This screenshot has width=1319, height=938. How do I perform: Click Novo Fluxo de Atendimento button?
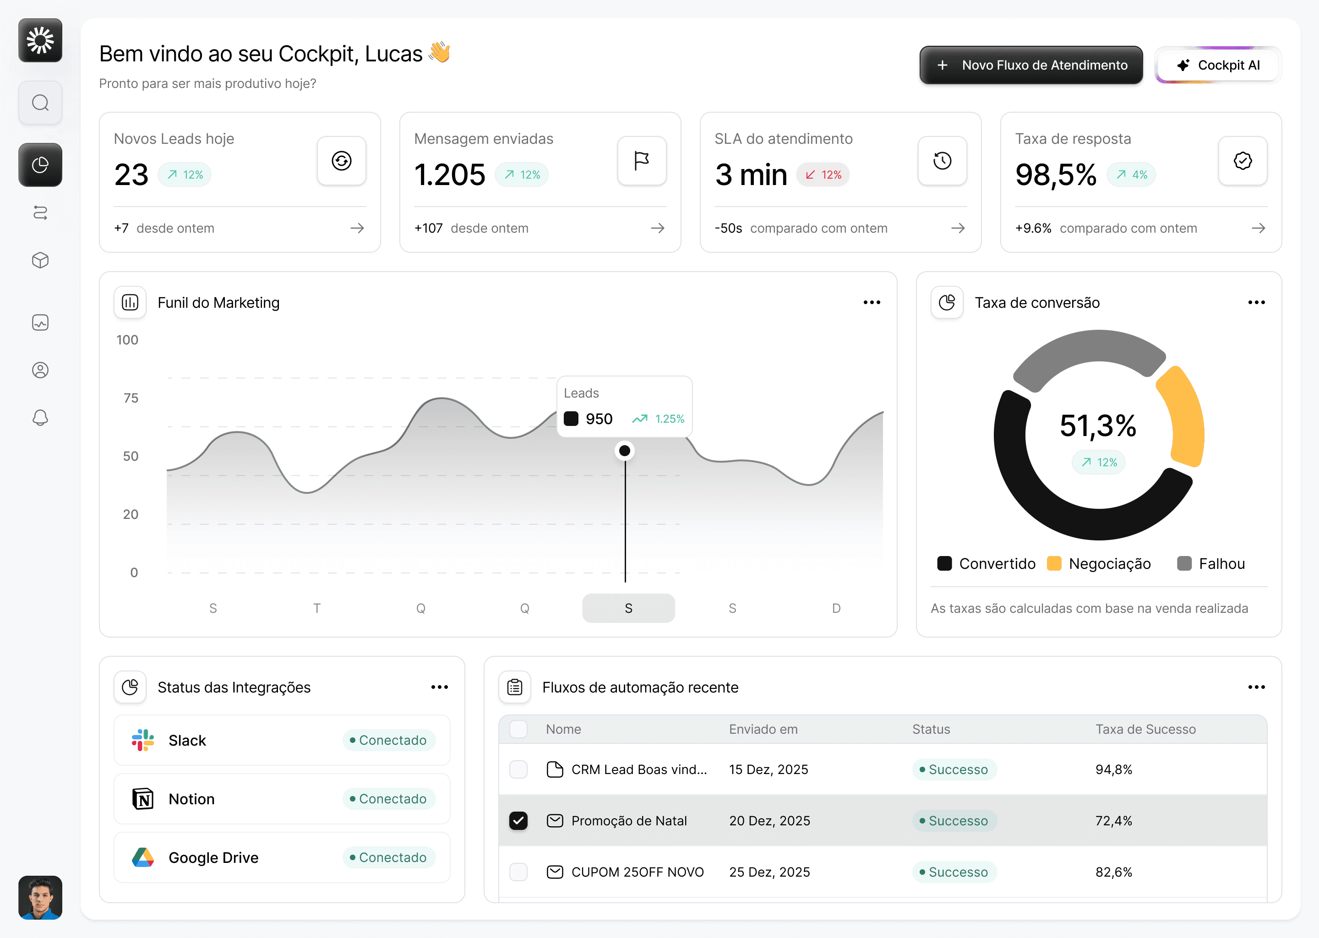coord(1031,65)
